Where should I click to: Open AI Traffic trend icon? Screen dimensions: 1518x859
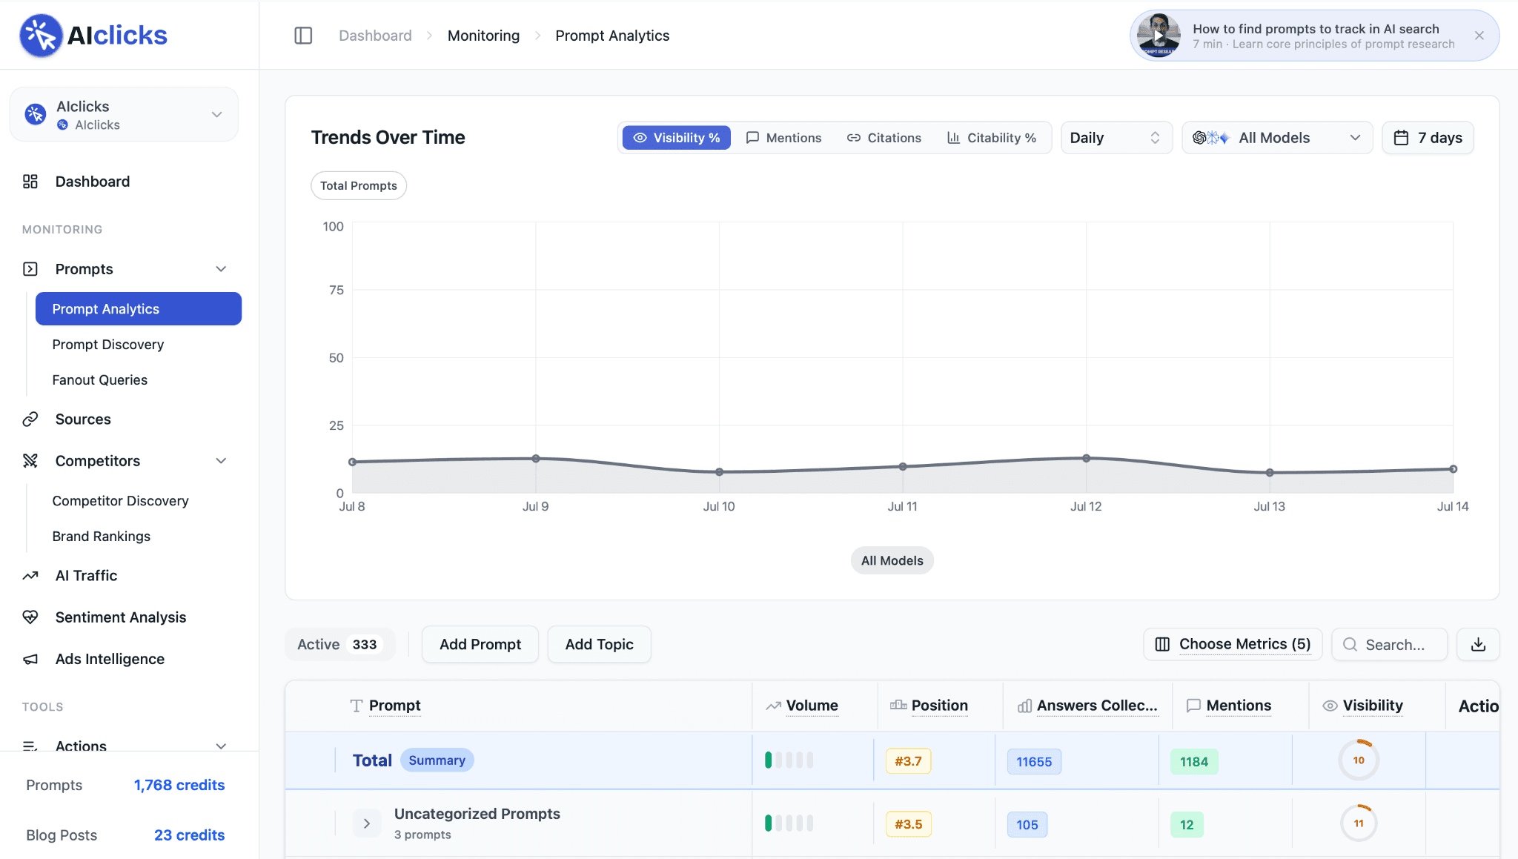pos(30,576)
